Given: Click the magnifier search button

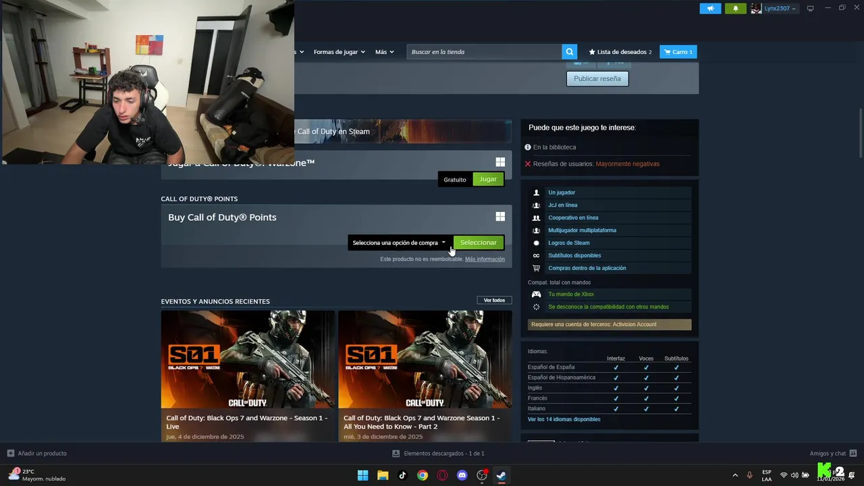Looking at the screenshot, I should (x=570, y=52).
